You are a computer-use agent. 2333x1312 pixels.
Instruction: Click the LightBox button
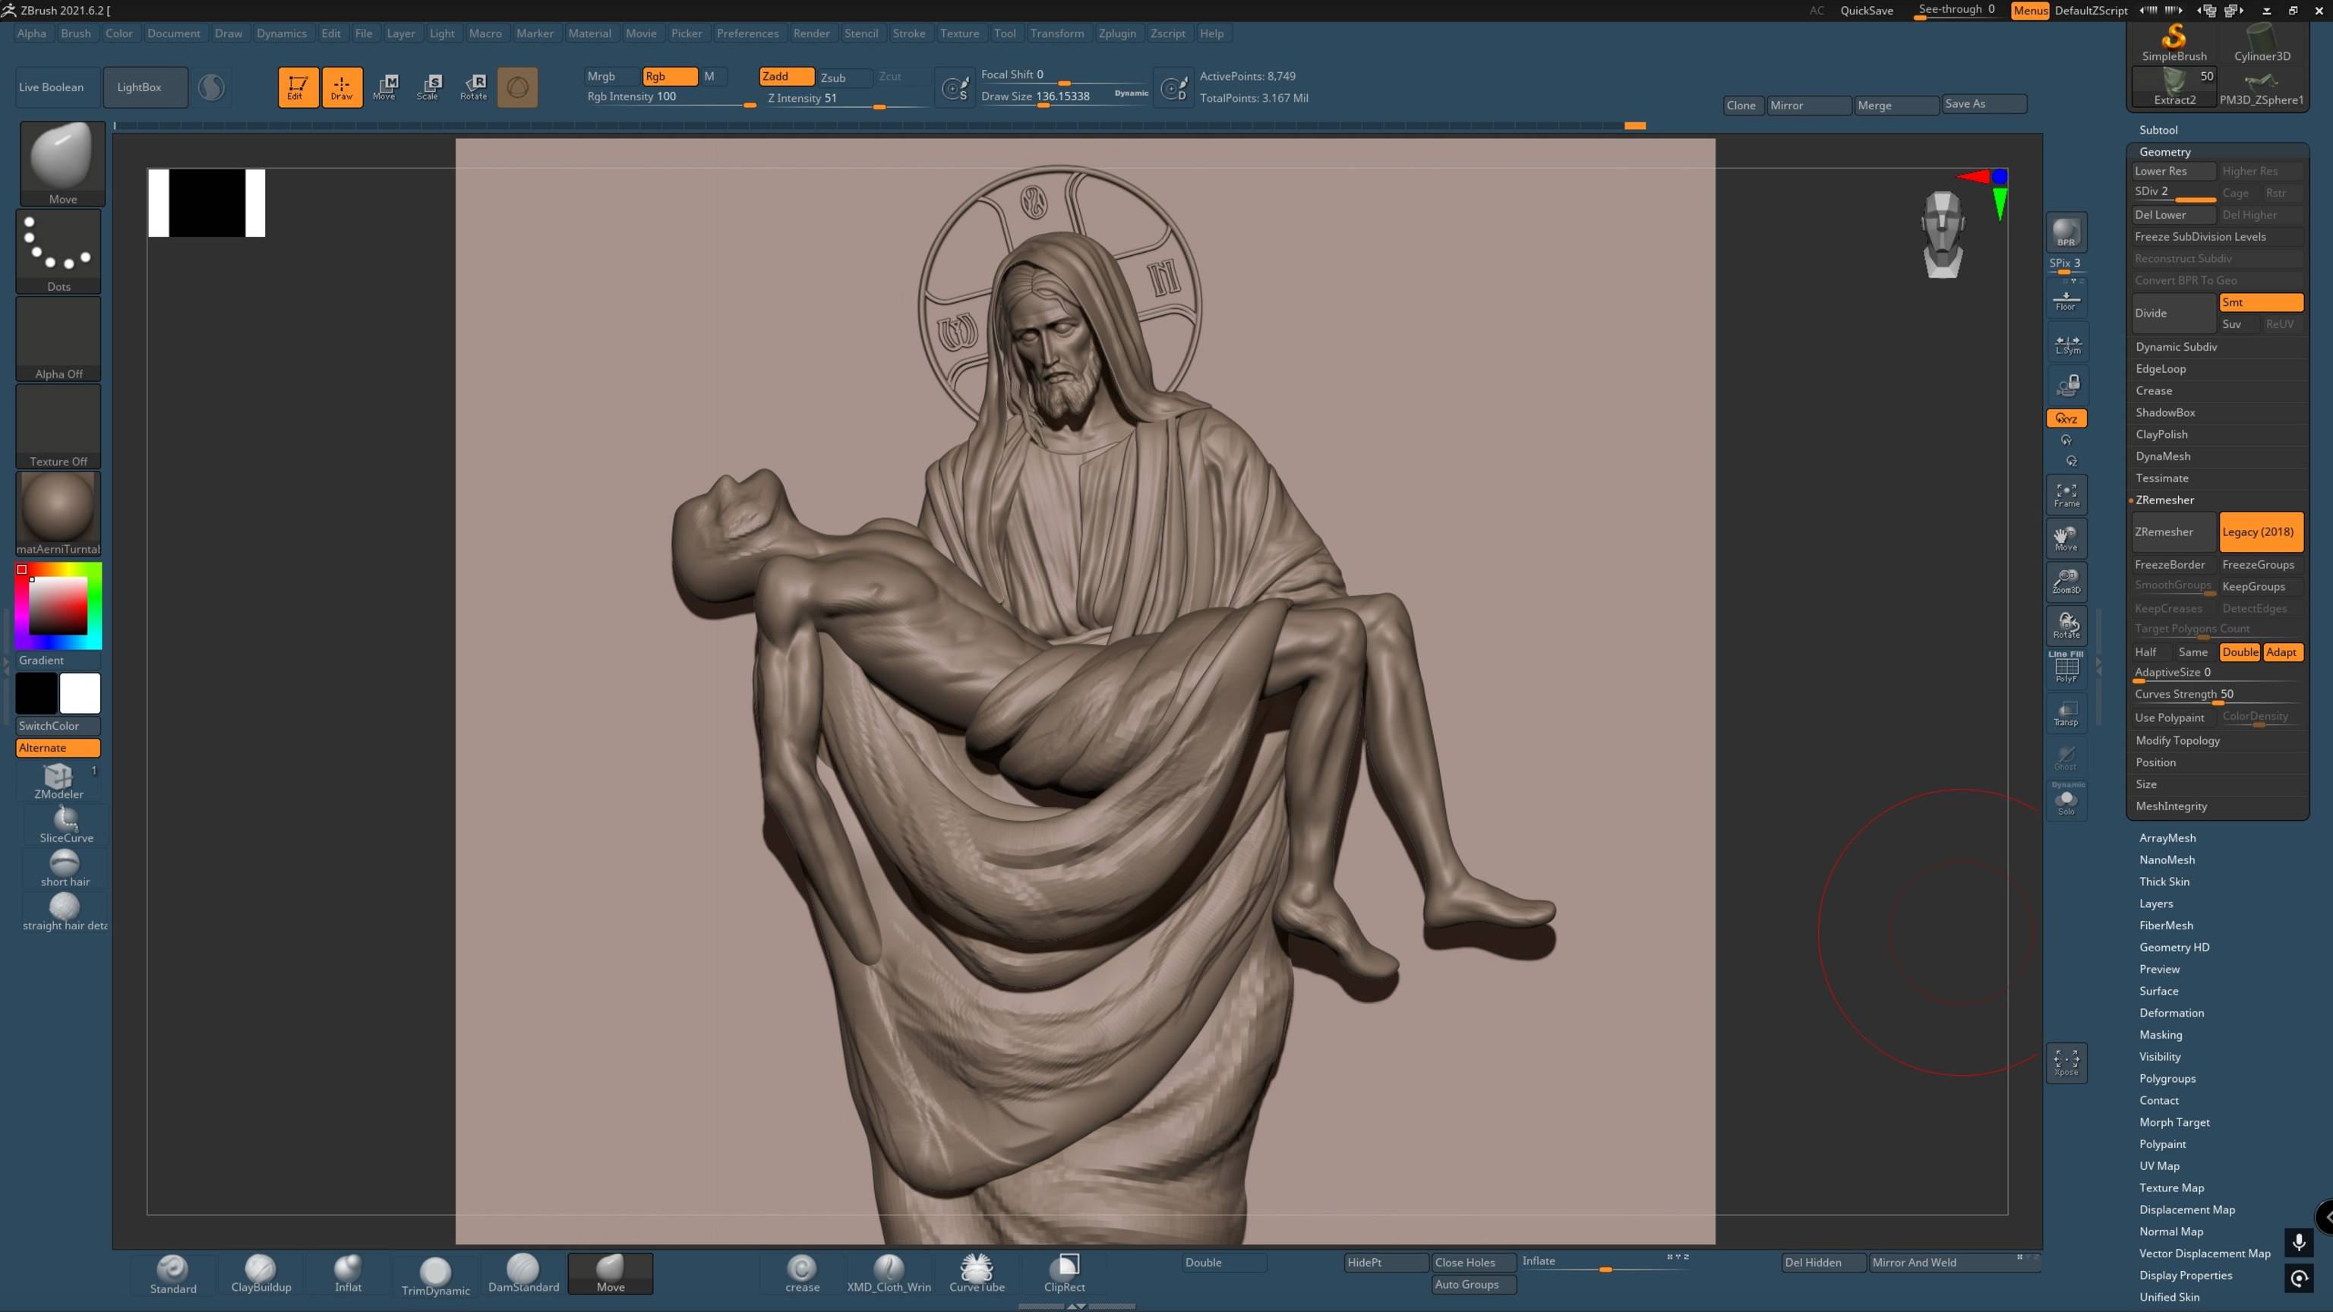coord(145,87)
